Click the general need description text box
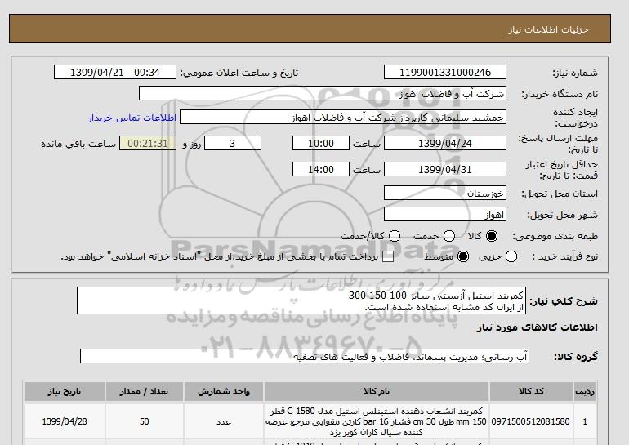Viewport: 629px width, 445px height. [x=314, y=300]
